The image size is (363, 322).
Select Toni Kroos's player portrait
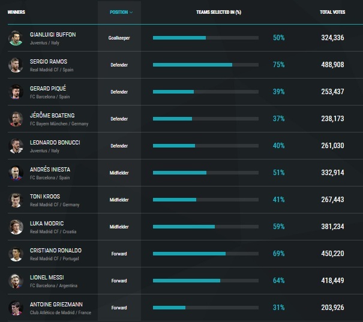(16, 200)
